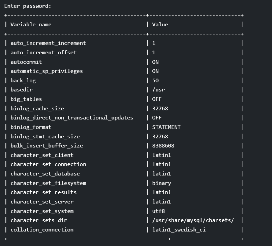This screenshot has width=272, height=246.
Task: Click the bulk_insert_buffer_size value 8388608
Action: pyautogui.click(x=163, y=146)
